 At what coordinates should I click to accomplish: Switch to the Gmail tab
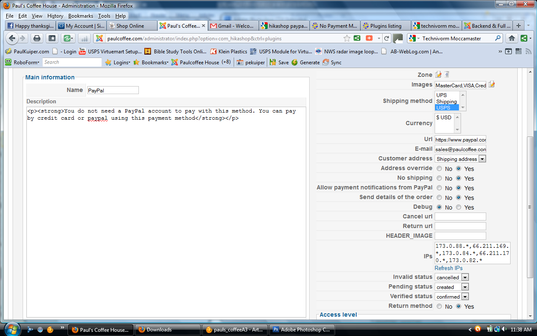(233, 26)
